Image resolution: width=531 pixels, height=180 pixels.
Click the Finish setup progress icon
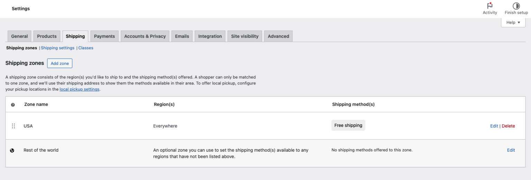coord(516,6)
